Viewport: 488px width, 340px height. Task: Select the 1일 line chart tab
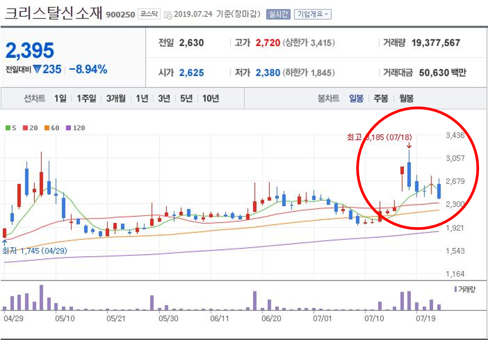61,98
